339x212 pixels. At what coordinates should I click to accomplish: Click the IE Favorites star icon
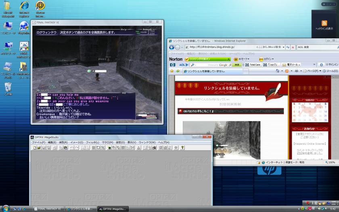pyautogui.click(x=172, y=71)
